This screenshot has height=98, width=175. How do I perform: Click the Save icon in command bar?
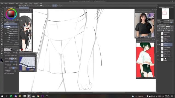click(27, 5)
